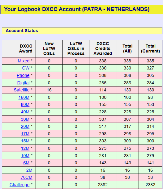This screenshot has height=189, width=163.
Task: Select 10M row Total (Current) value 279
Action: point(150,156)
